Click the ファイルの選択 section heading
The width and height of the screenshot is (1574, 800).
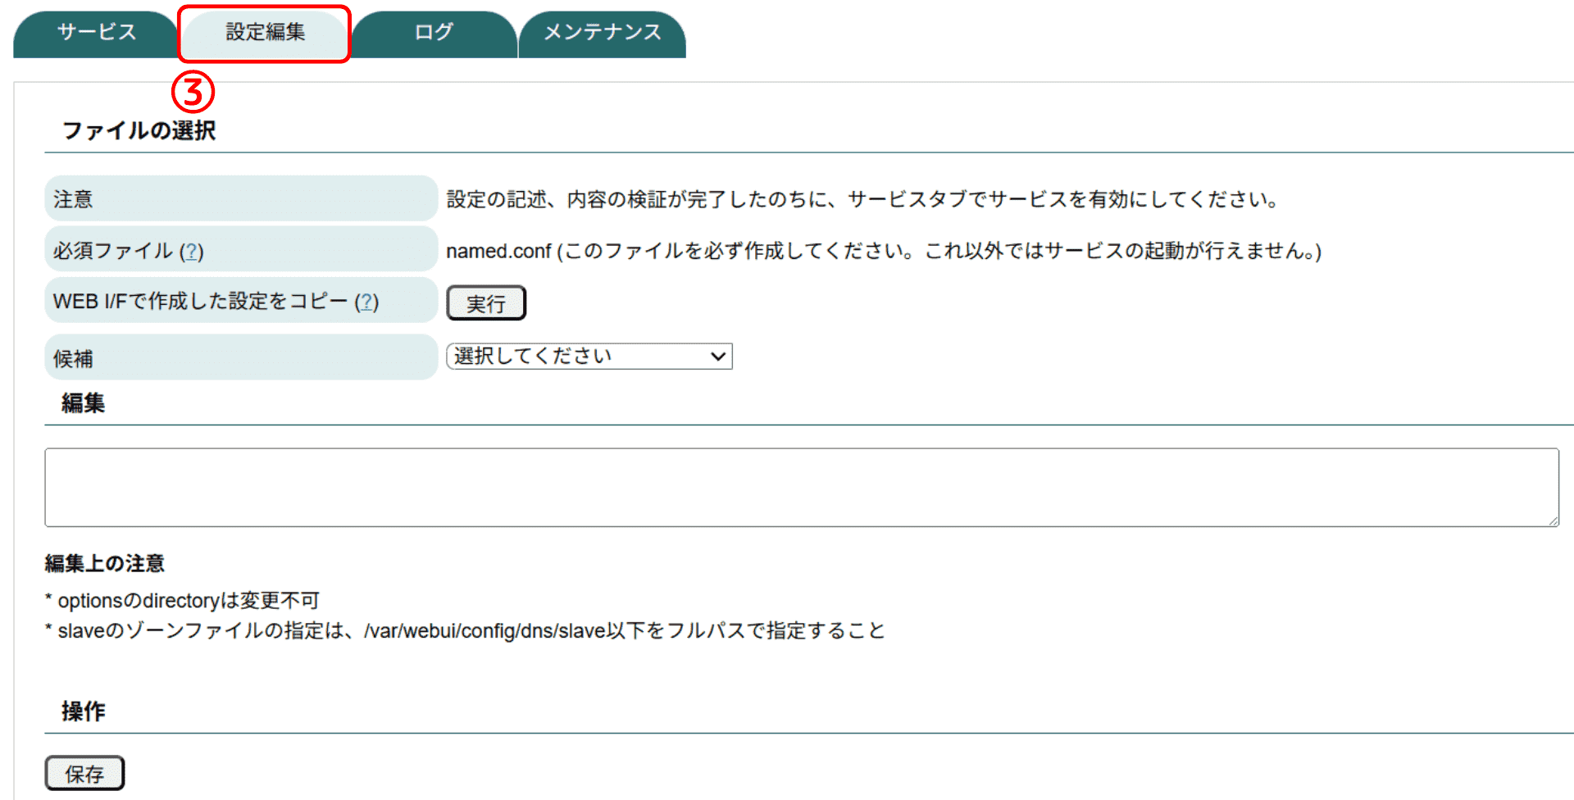click(139, 131)
